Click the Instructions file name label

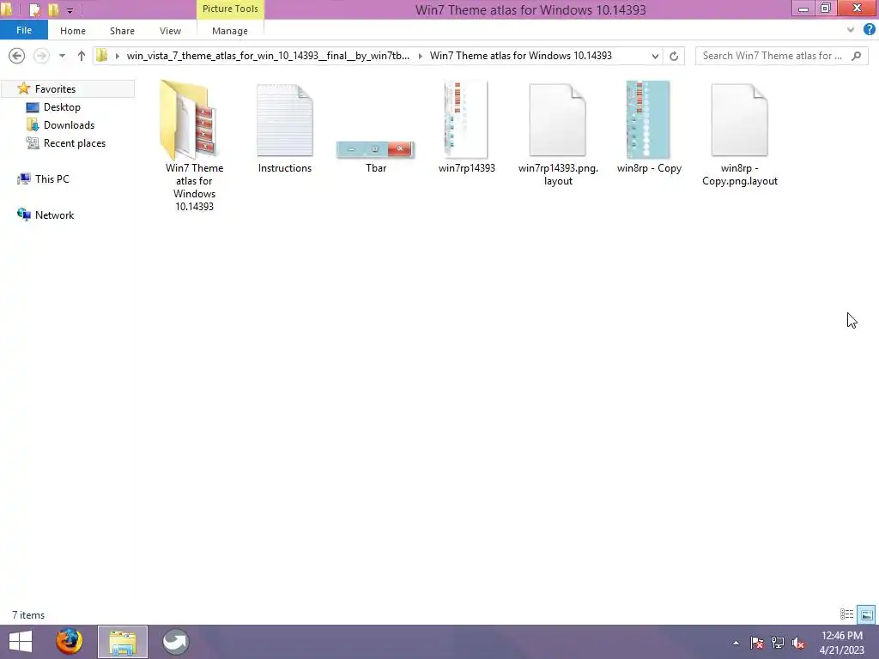(x=285, y=168)
